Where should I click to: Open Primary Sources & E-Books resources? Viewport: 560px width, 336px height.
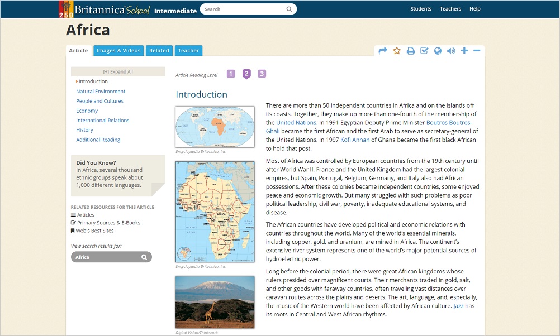tap(108, 223)
